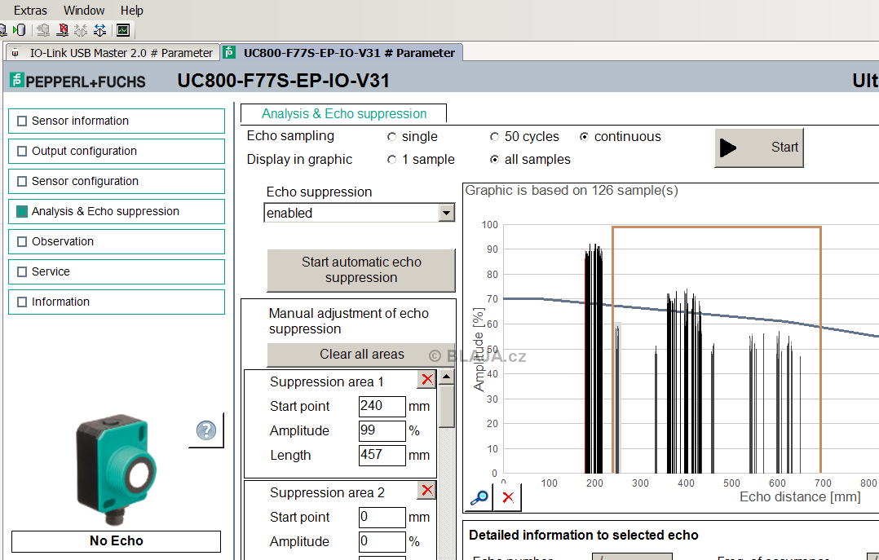Open the Information page

coord(117,302)
